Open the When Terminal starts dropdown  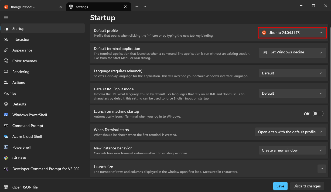pyautogui.click(x=291, y=132)
